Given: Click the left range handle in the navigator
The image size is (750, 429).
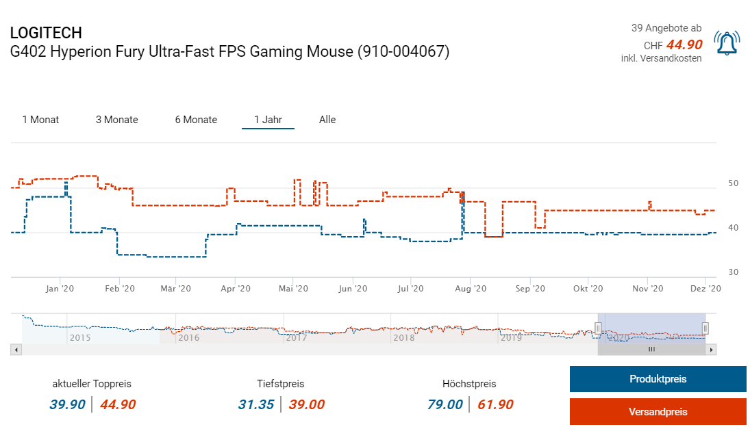Looking at the screenshot, I should pyautogui.click(x=598, y=328).
